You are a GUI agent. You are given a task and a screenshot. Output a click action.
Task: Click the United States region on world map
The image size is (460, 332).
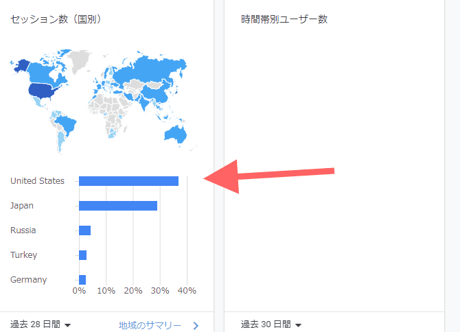point(41,90)
